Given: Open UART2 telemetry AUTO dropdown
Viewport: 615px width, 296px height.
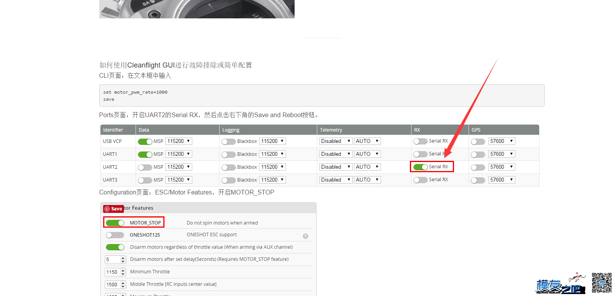Looking at the screenshot, I should (x=367, y=167).
